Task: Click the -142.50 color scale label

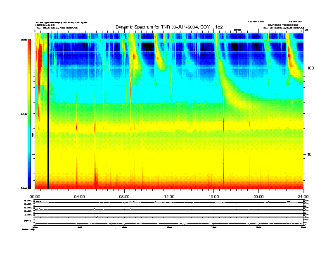Action: pos(23,114)
